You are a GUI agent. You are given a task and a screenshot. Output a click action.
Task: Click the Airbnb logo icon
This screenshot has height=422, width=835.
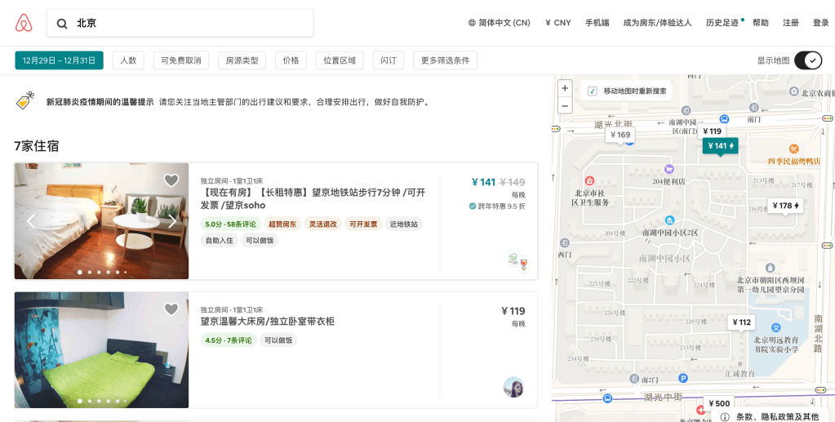(24, 23)
